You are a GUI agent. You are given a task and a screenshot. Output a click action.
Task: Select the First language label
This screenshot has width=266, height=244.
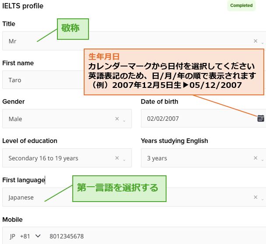tap(24, 180)
